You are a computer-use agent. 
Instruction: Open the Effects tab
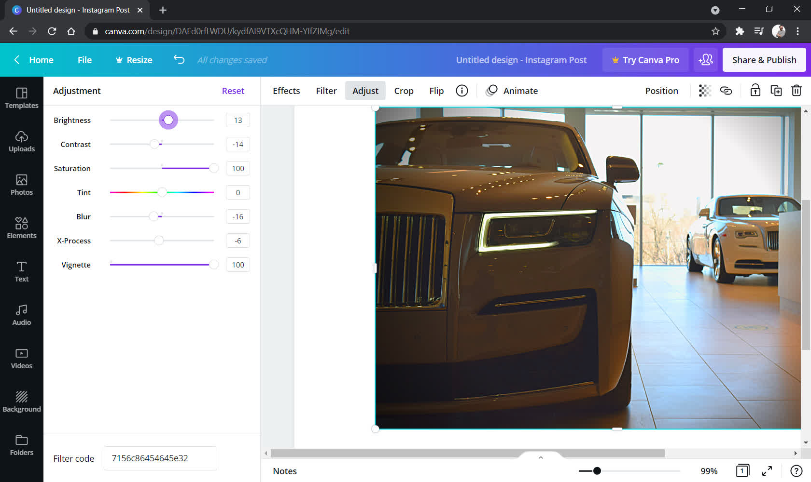pos(286,91)
